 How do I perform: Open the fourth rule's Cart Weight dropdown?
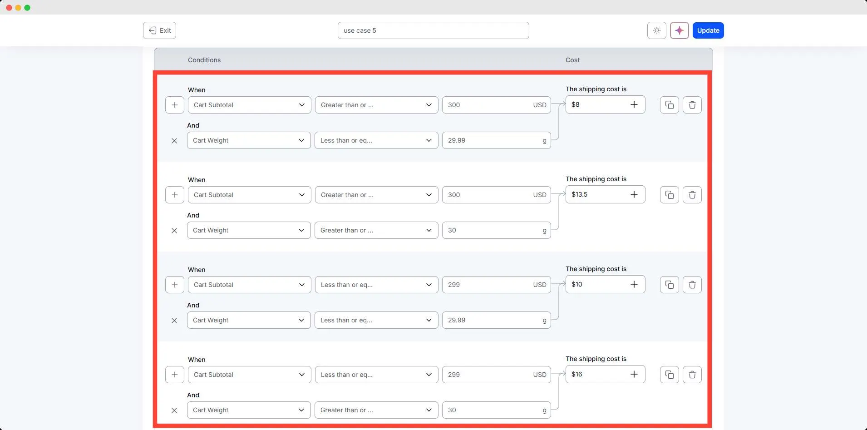[x=248, y=410]
